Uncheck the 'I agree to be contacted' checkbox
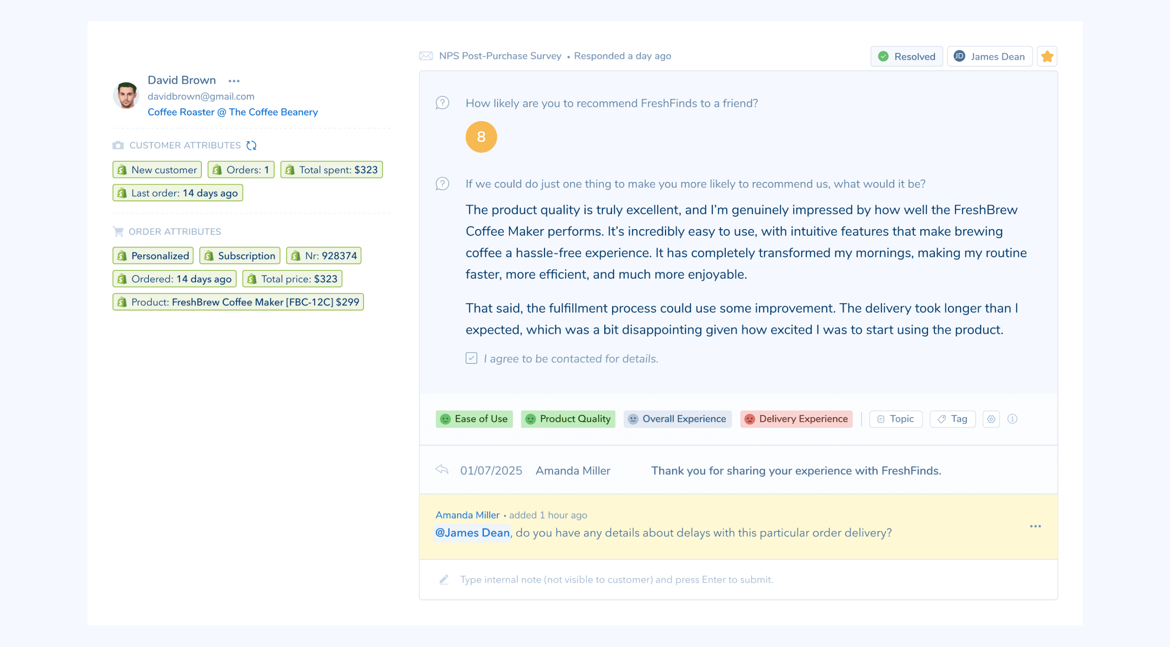1170x647 pixels. [x=471, y=358]
